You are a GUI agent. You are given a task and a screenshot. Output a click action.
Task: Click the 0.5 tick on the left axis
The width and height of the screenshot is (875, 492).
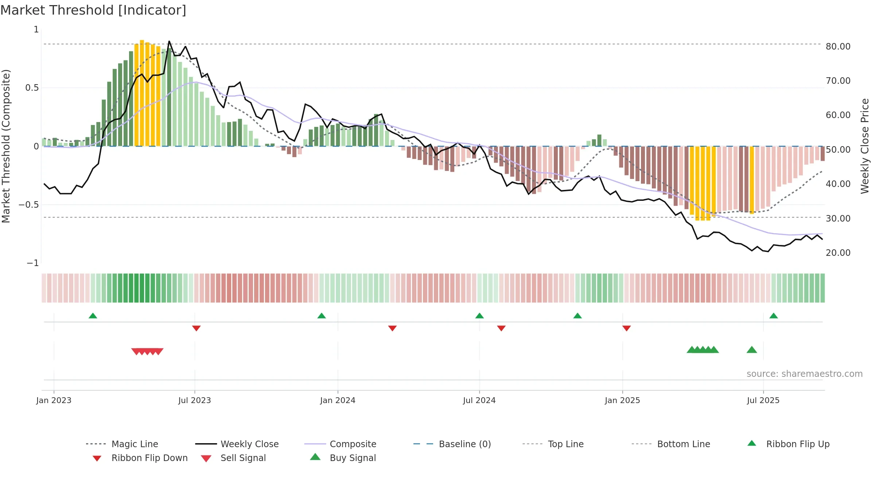(32, 88)
